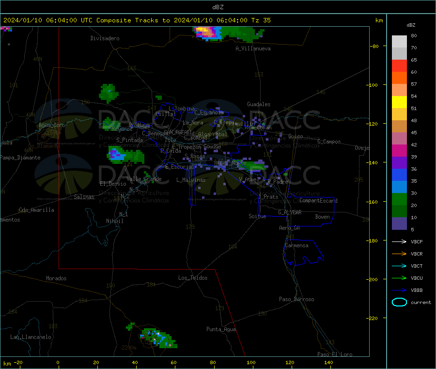The width and height of the screenshot is (436, 369).
Task: Select the magenta 42 dBZ color swatch
Action: [x=399, y=150]
